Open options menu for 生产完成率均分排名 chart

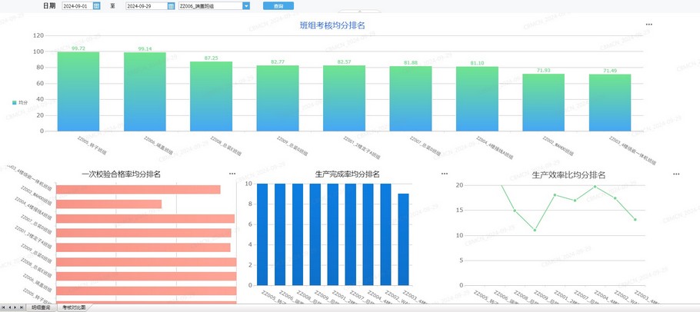tap(445, 174)
